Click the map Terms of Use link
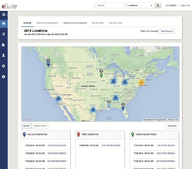This screenshot has width=192, height=169. click(x=173, y=120)
